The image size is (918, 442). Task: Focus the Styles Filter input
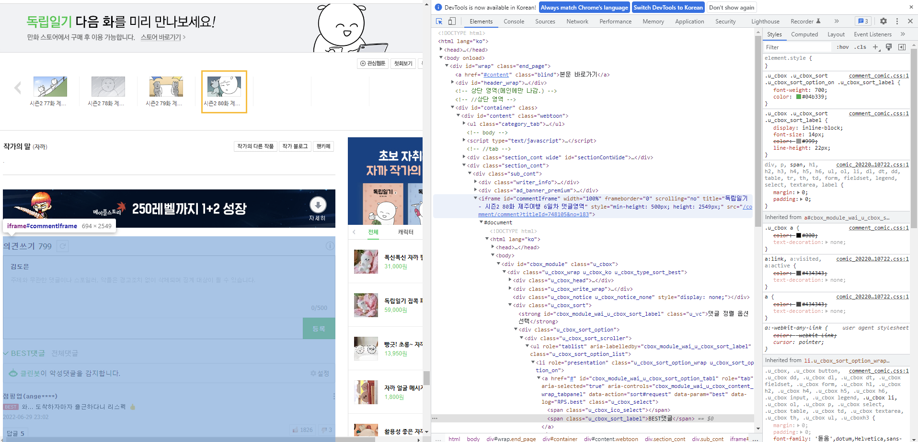click(797, 47)
